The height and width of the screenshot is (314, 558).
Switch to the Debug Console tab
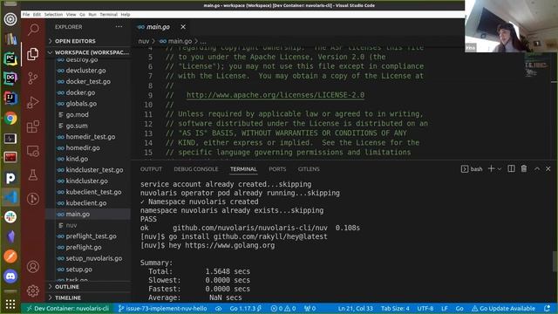(x=196, y=169)
